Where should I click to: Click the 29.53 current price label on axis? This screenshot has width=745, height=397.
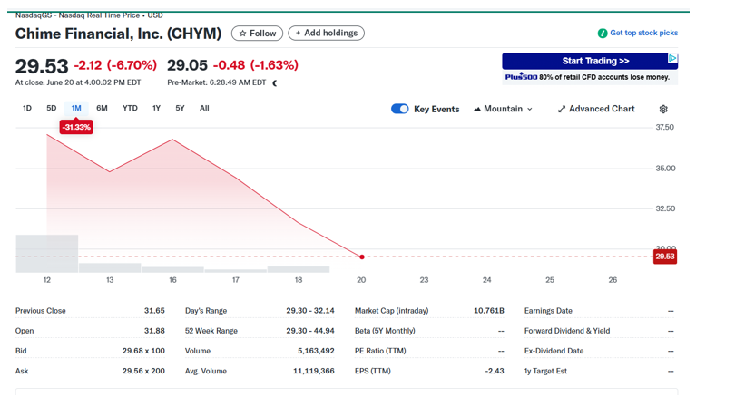coord(665,257)
